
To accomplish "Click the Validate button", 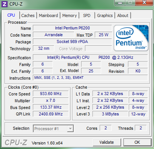I will 107,142.
